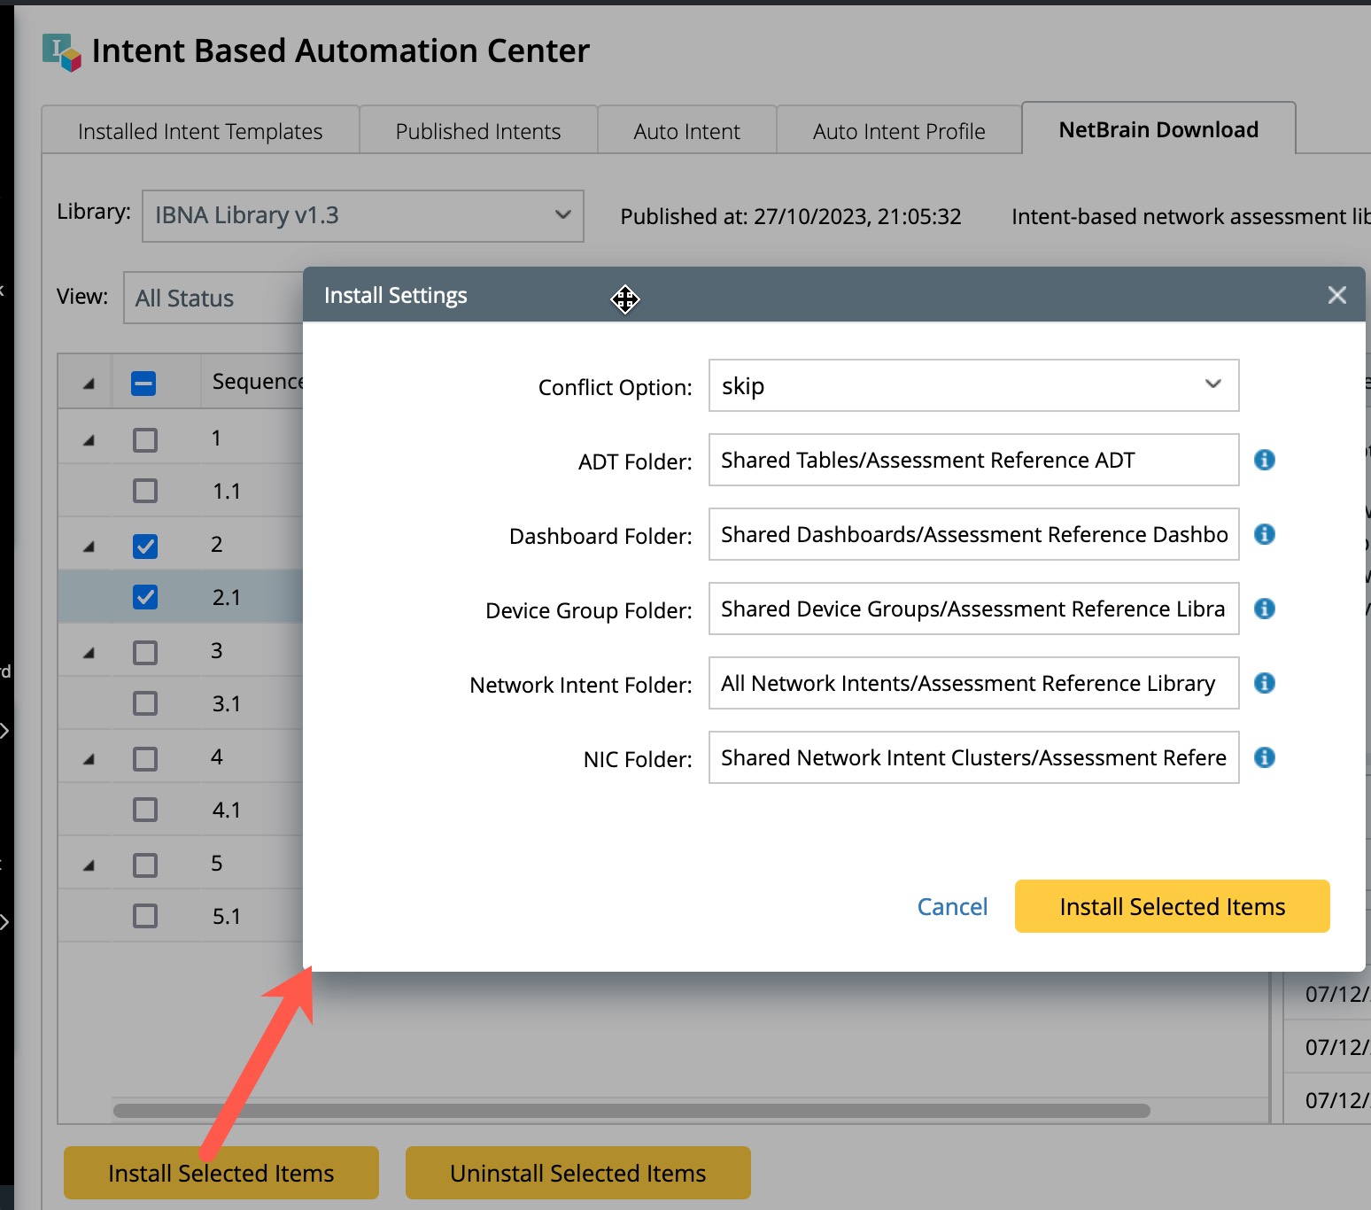This screenshot has height=1210, width=1371.
Task: Click info icon for Device Group Folder
Action: click(x=1264, y=609)
